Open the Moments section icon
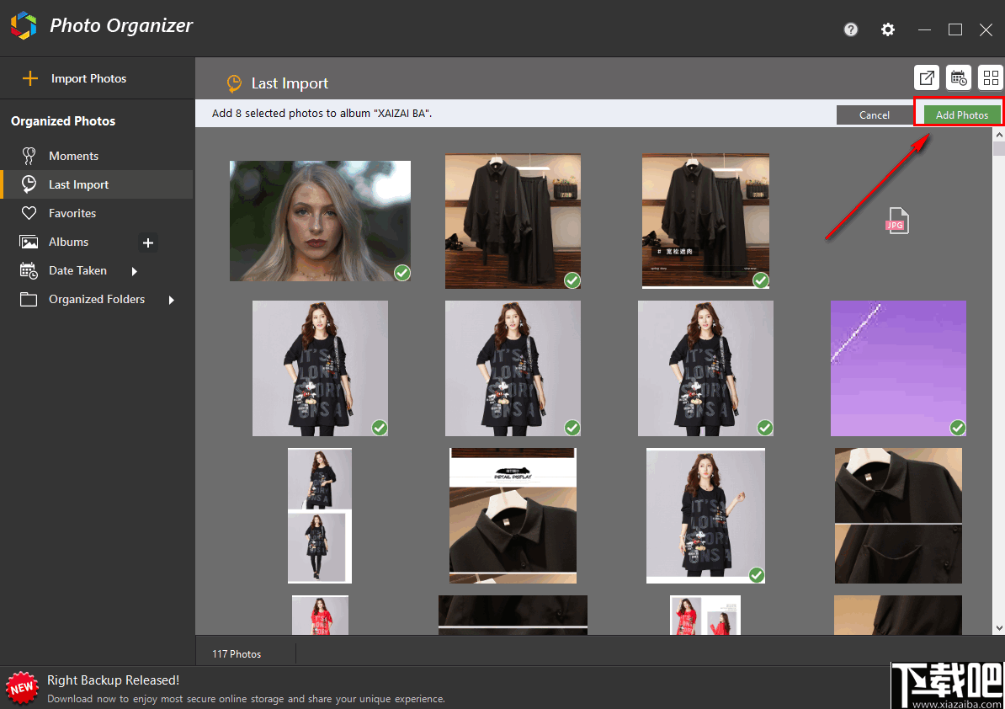Image resolution: width=1005 pixels, height=709 pixels. pos(29,156)
